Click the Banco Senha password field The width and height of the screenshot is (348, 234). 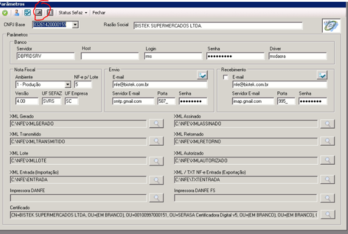coord(236,56)
